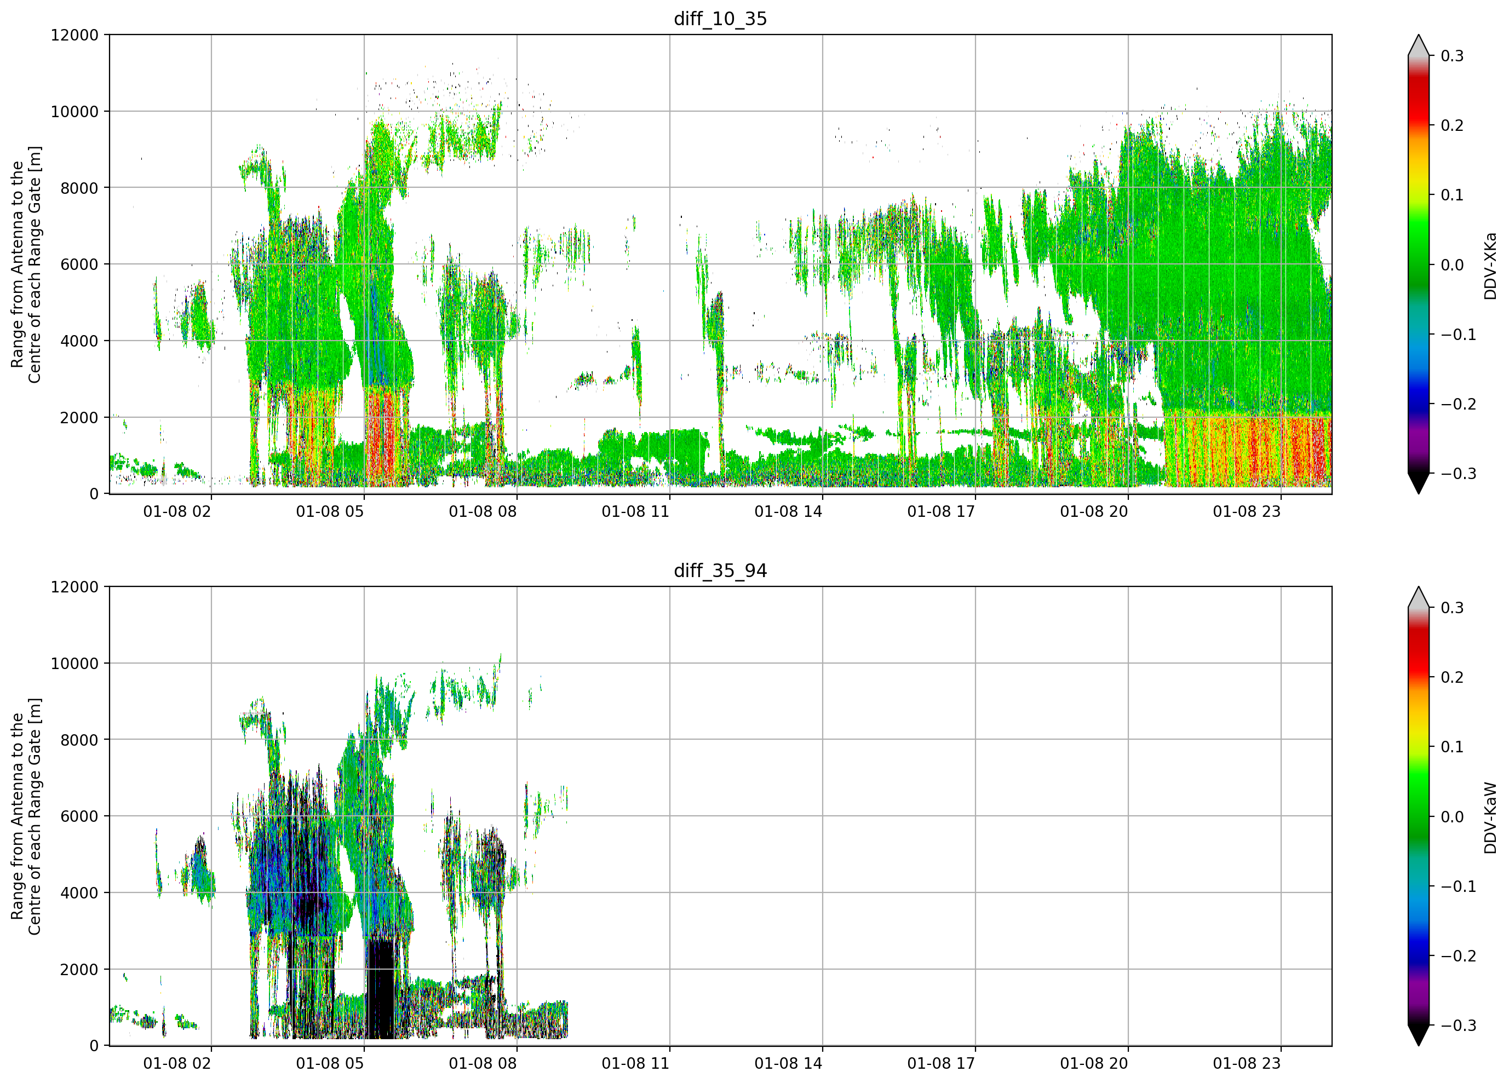Click the 01-08 23 x-tick under diff_35_94
The width and height of the screenshot is (1509, 1083).
coord(1247,1064)
